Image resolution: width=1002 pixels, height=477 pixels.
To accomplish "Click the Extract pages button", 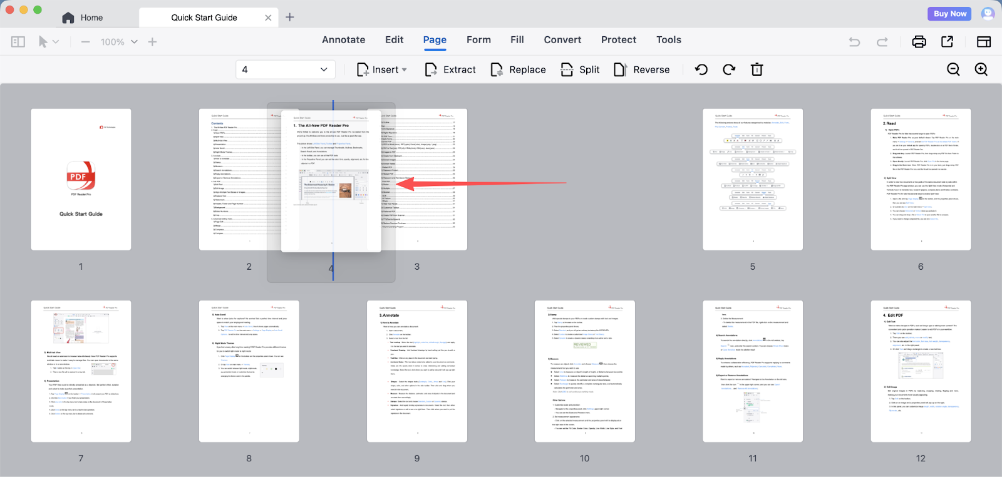I will pyautogui.click(x=450, y=69).
